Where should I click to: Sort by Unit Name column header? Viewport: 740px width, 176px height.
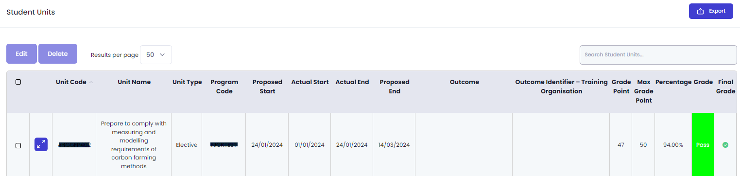click(134, 82)
